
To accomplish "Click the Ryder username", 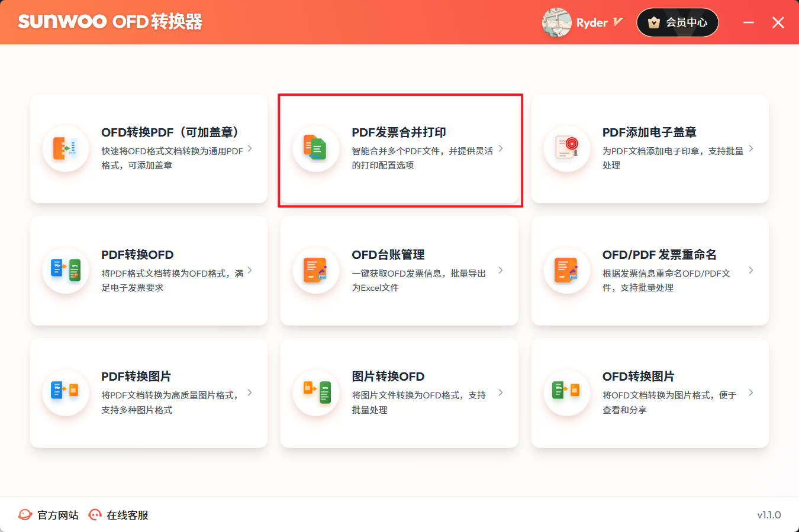I will point(592,22).
